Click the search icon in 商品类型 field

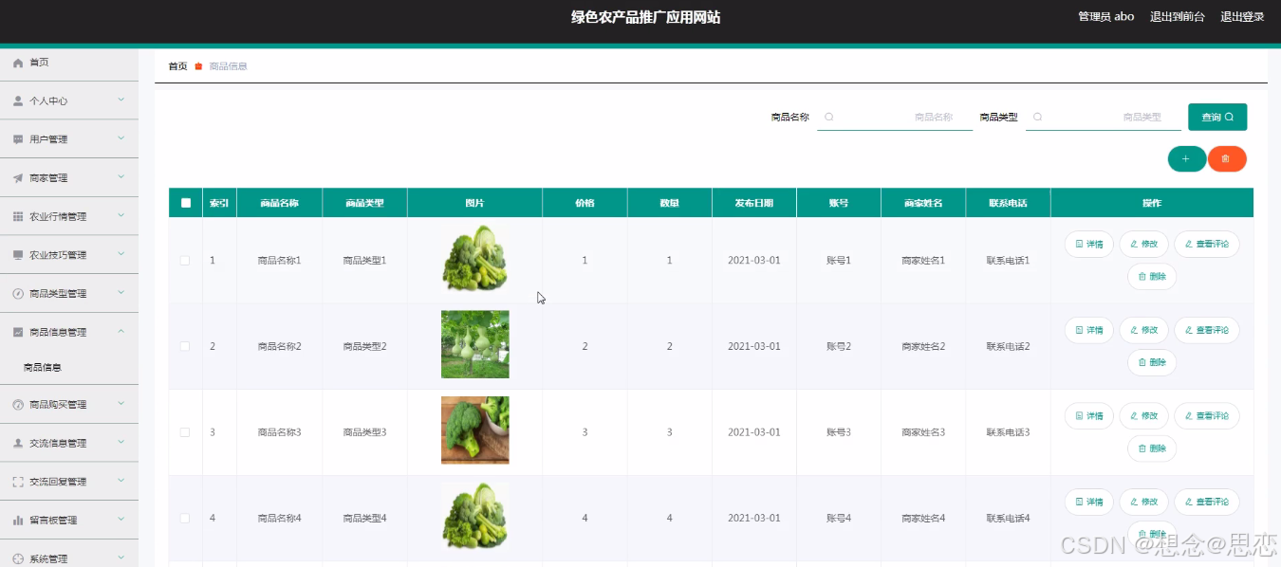[1037, 118]
